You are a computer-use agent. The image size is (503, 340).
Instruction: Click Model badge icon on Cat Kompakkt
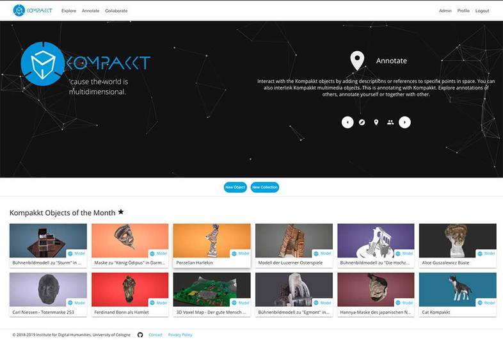(480, 303)
